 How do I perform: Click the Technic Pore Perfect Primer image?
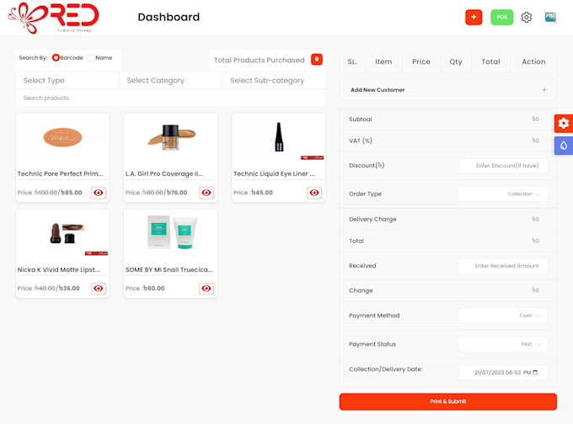tap(62, 138)
